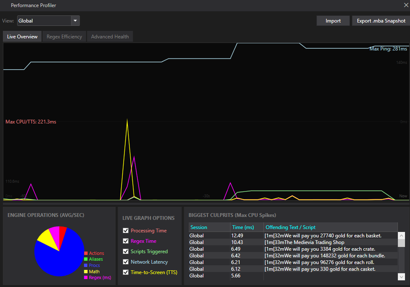Select the row with time 6.49
410x287 pixels.
[x=293, y=249]
